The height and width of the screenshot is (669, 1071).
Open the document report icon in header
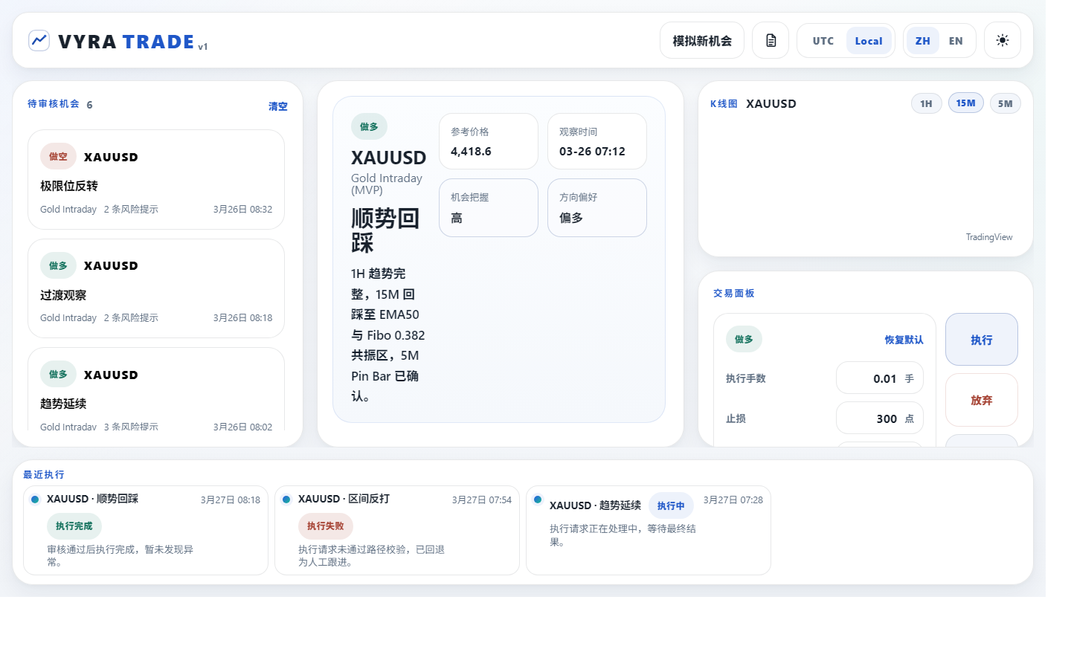pyautogui.click(x=770, y=40)
